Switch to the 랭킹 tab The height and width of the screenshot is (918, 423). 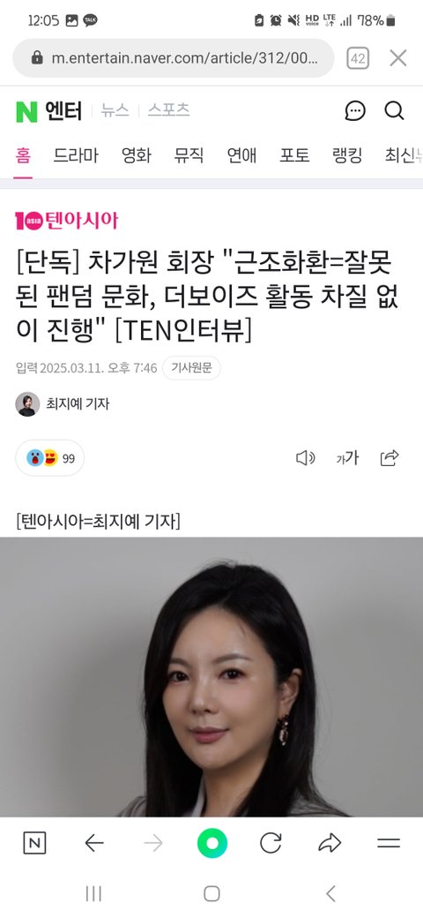347,155
